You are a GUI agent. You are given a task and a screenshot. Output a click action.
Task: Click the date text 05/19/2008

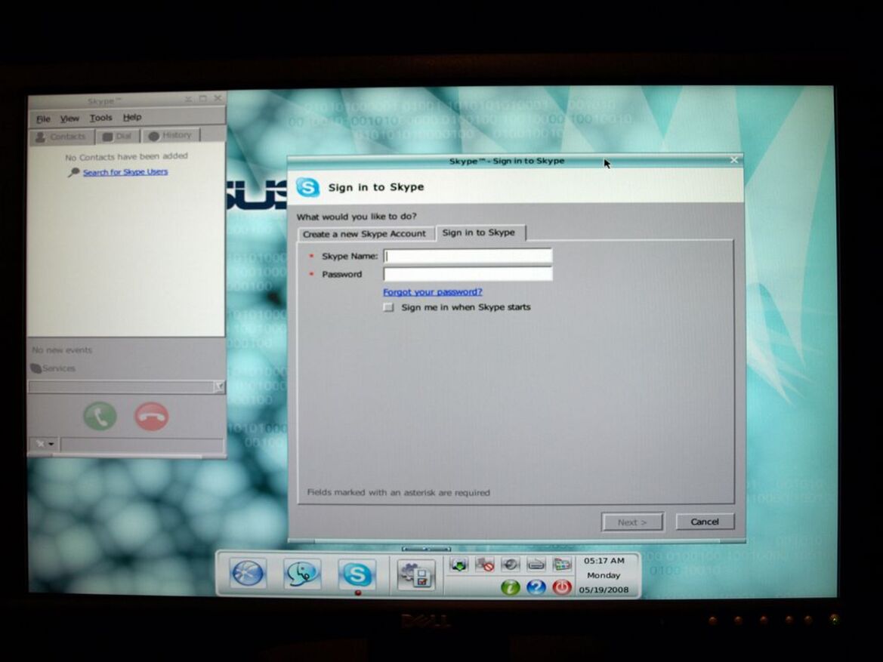pos(604,590)
